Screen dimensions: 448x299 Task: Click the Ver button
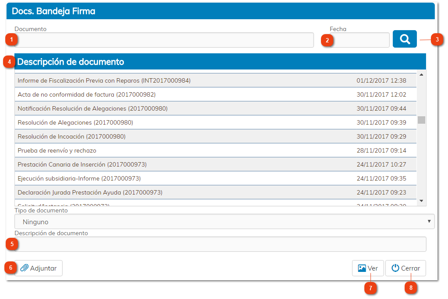pos(368,268)
